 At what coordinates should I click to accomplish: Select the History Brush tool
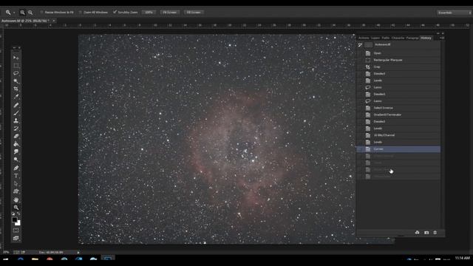tap(16, 129)
